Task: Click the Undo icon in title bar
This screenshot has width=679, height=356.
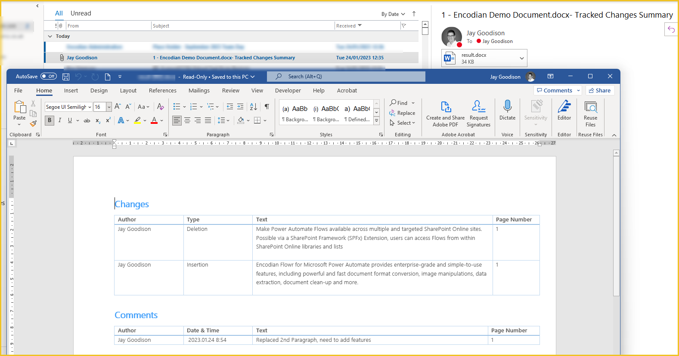Action: click(x=78, y=77)
